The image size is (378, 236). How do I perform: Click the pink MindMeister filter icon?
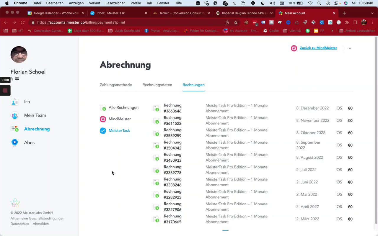coord(103,119)
